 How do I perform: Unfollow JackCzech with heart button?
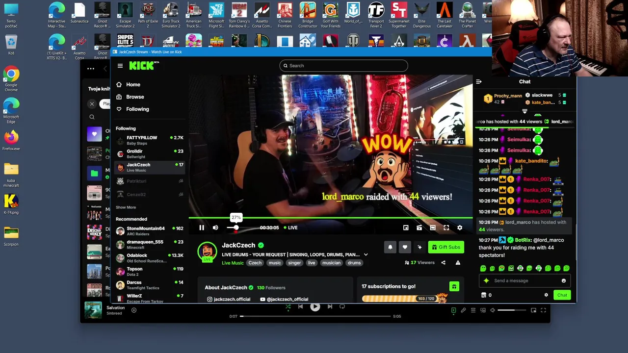(x=405, y=247)
